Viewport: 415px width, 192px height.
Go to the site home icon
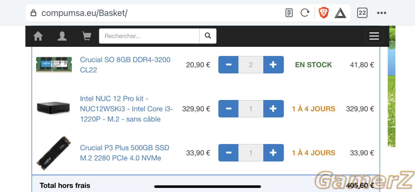[x=38, y=36]
